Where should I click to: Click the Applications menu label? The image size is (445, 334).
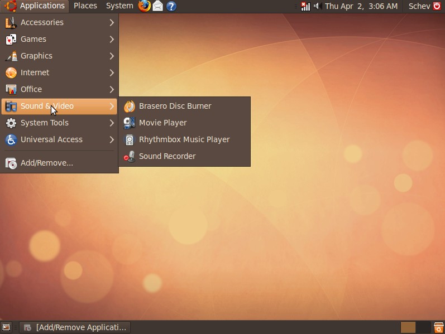point(42,6)
